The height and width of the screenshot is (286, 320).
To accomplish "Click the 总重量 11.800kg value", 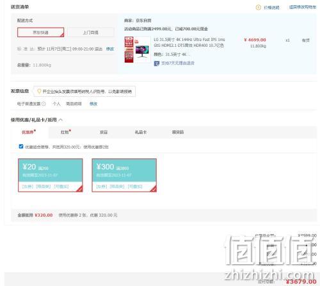I will pyautogui.click(x=42, y=65).
